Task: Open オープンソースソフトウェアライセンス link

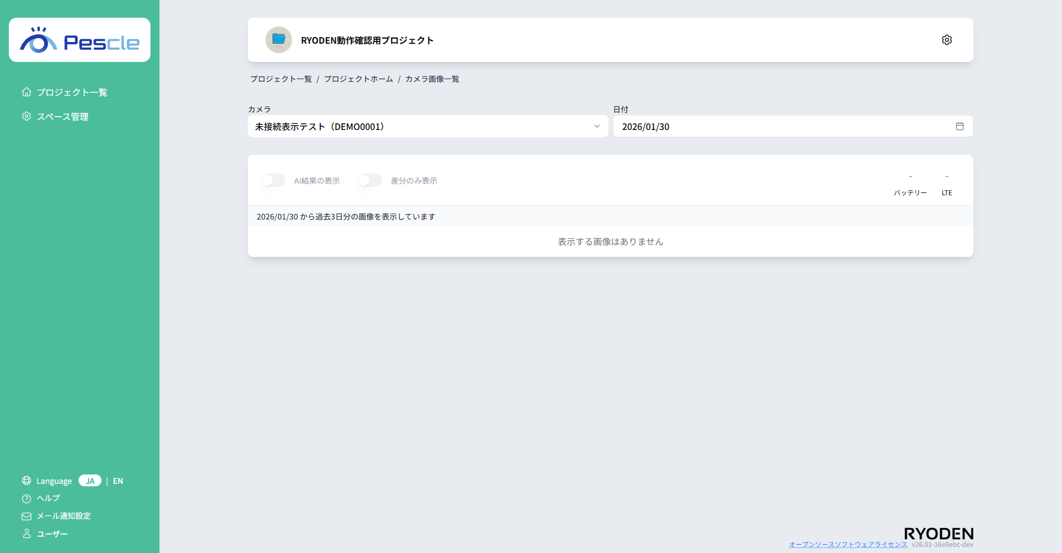Action: (848, 544)
